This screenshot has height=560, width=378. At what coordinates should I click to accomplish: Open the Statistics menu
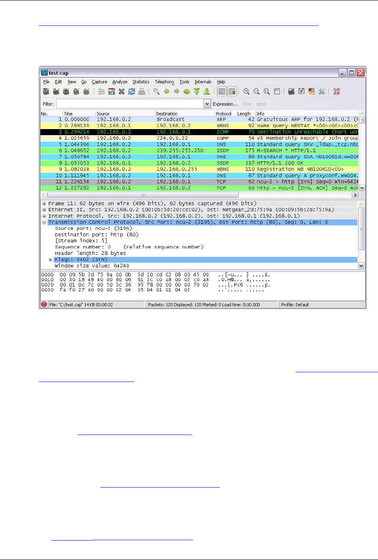(141, 82)
